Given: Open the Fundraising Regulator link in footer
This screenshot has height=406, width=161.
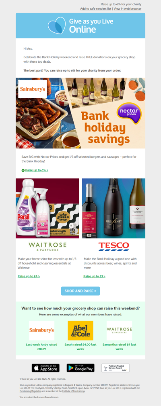Looking at the screenshot, I should click(x=30, y=391).
